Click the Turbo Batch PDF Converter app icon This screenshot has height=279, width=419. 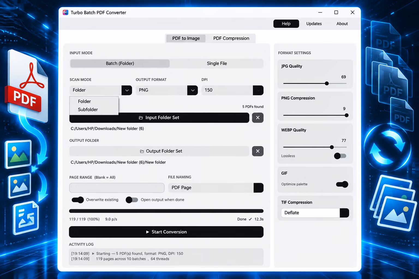tap(65, 13)
